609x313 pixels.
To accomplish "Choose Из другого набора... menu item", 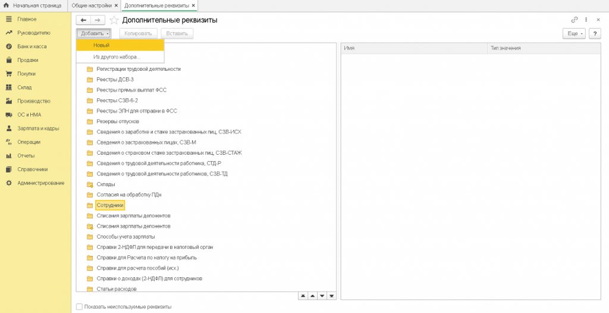I will (x=120, y=57).
